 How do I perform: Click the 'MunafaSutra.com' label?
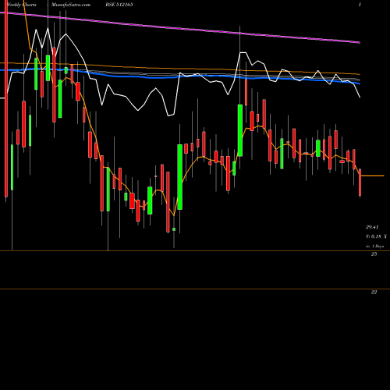(71, 5)
